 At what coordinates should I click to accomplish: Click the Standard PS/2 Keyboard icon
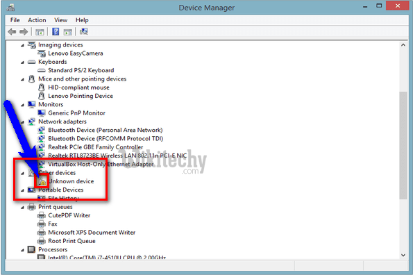(42, 70)
